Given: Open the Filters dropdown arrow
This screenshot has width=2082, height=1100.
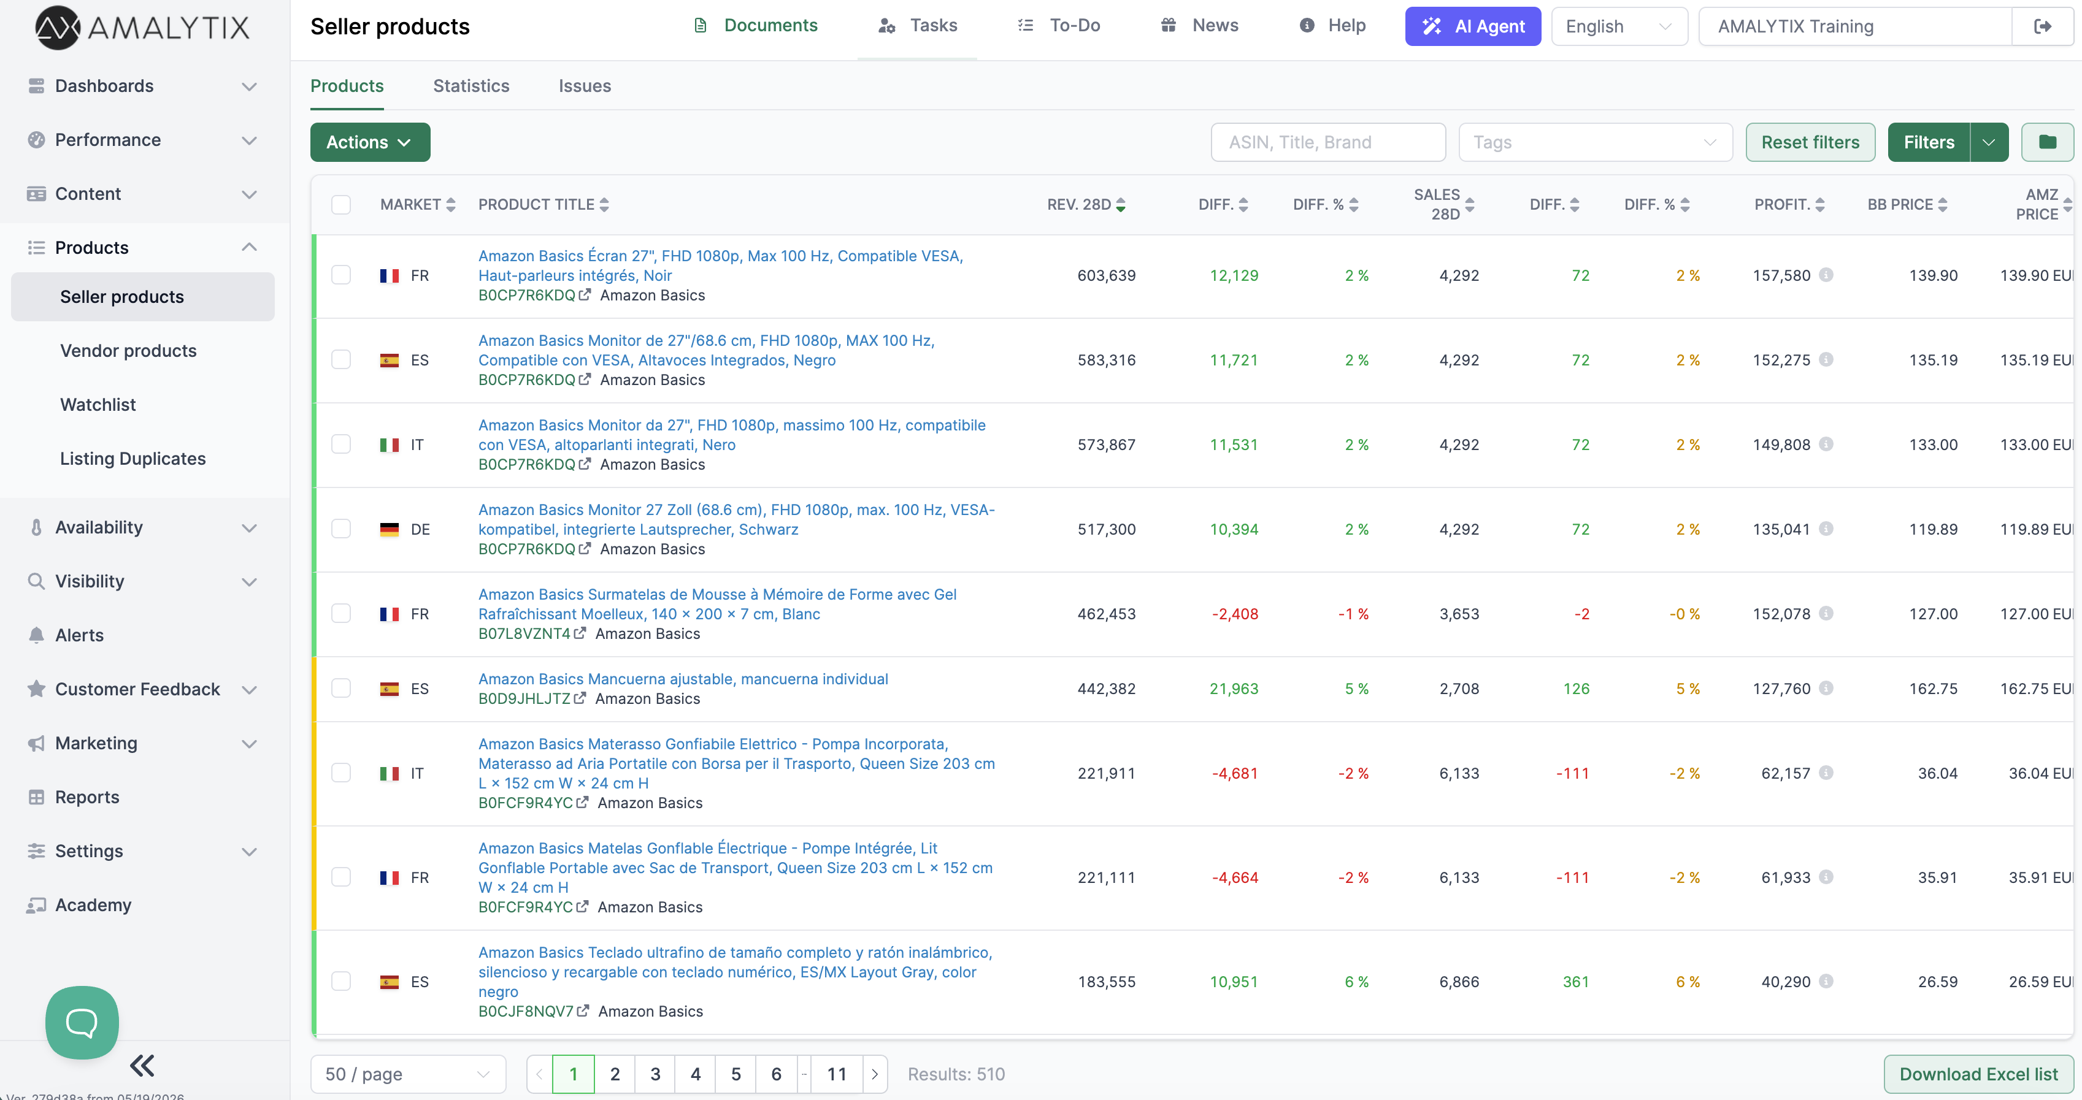Looking at the screenshot, I should 1989,142.
